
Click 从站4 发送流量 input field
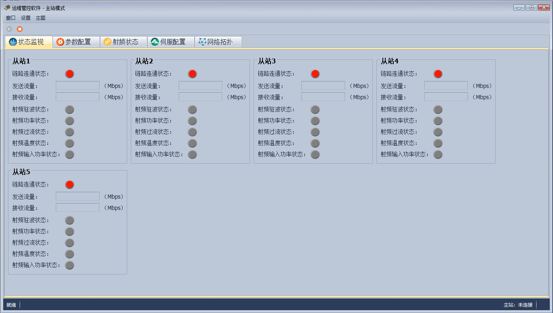click(446, 85)
